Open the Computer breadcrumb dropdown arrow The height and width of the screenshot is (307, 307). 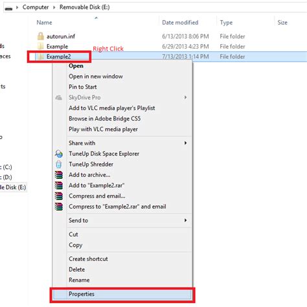pos(54,7)
